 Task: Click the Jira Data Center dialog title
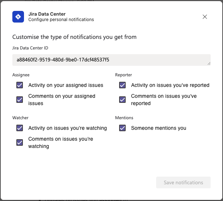tap(47, 14)
